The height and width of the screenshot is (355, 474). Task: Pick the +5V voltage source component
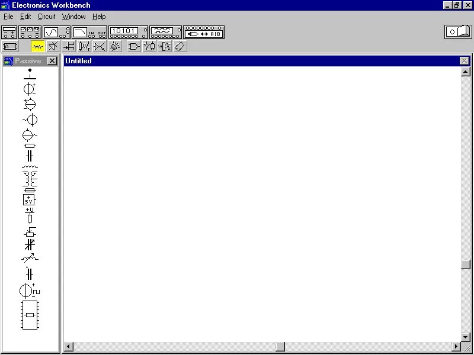pos(28,200)
